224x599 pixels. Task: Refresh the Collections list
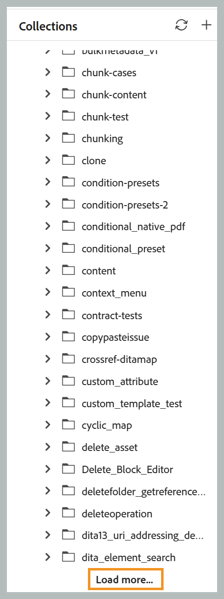(x=181, y=26)
